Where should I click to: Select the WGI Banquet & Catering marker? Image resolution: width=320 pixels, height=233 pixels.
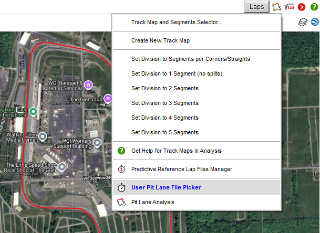coord(88,84)
